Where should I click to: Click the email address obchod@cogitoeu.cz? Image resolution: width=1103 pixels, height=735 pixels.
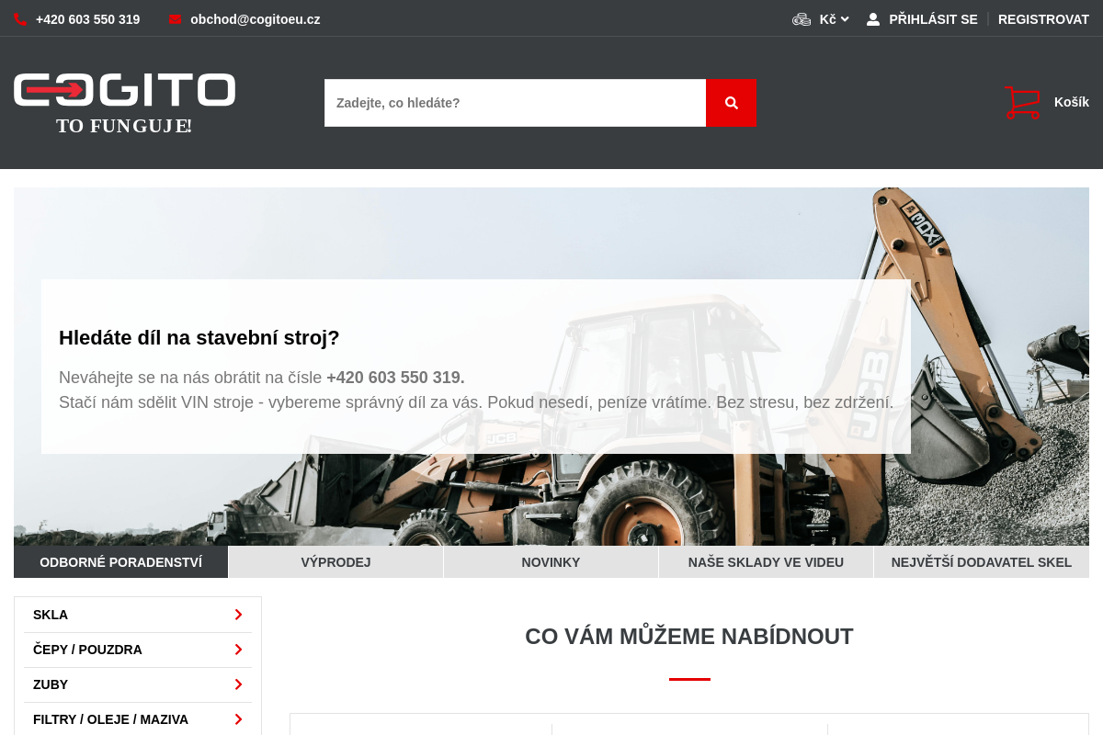[255, 18]
